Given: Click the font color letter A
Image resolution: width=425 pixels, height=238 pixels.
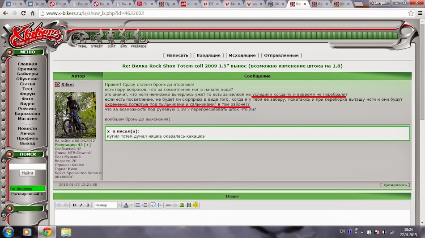Looking at the screenshot, I should pyautogui.click(x=126, y=205).
